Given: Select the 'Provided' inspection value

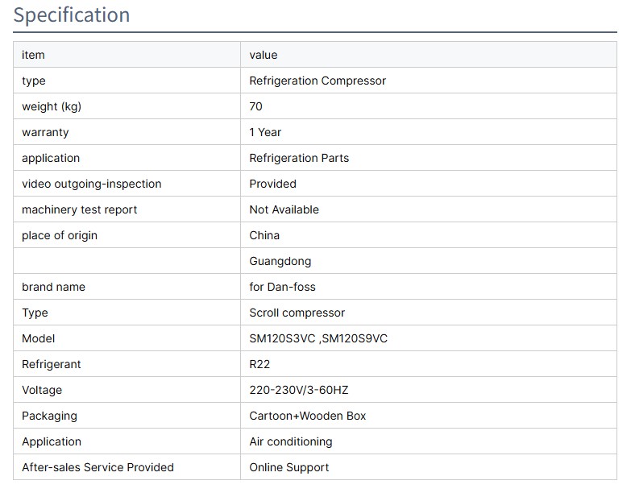Looking at the screenshot, I should (272, 184).
